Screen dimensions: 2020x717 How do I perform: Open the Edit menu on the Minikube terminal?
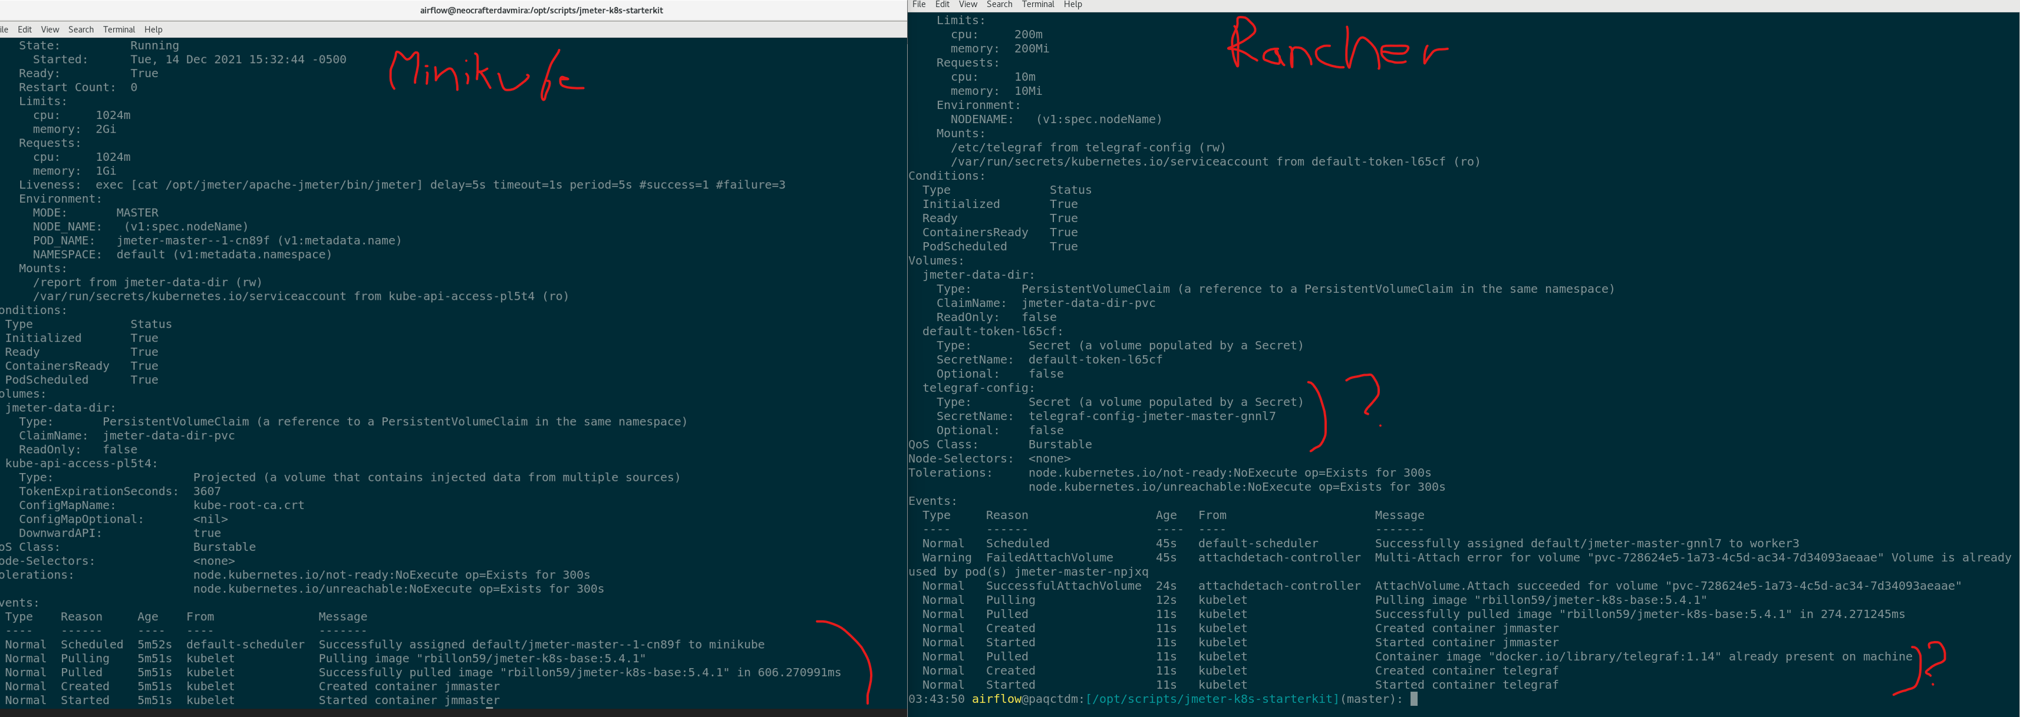click(24, 29)
